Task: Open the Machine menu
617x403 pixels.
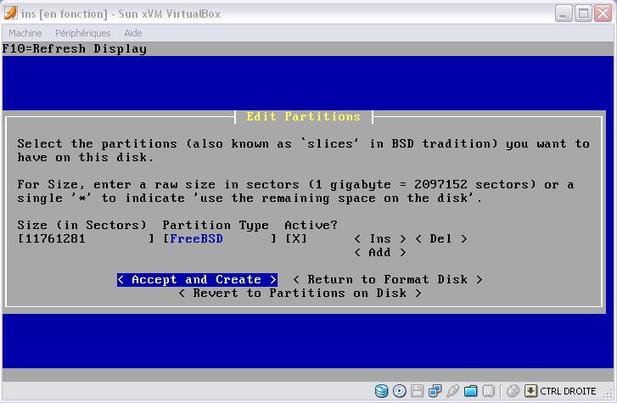Action: 25,33
